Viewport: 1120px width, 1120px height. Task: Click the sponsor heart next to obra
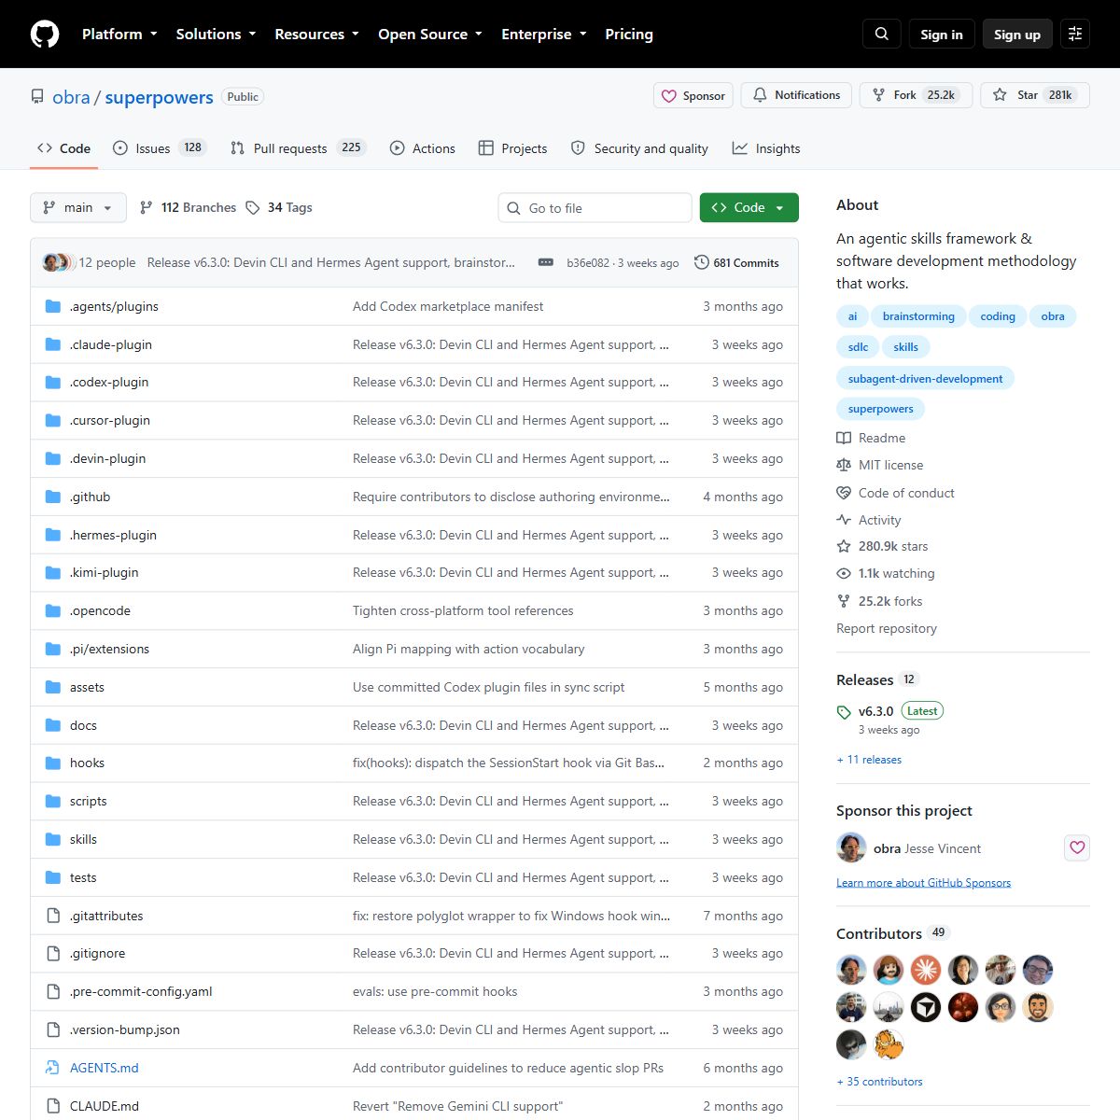click(x=1077, y=847)
